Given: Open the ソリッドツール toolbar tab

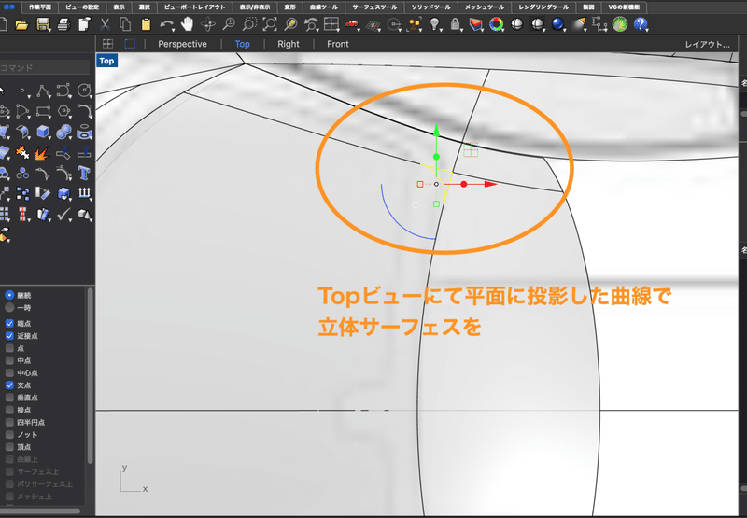Looking at the screenshot, I should click(x=431, y=7).
